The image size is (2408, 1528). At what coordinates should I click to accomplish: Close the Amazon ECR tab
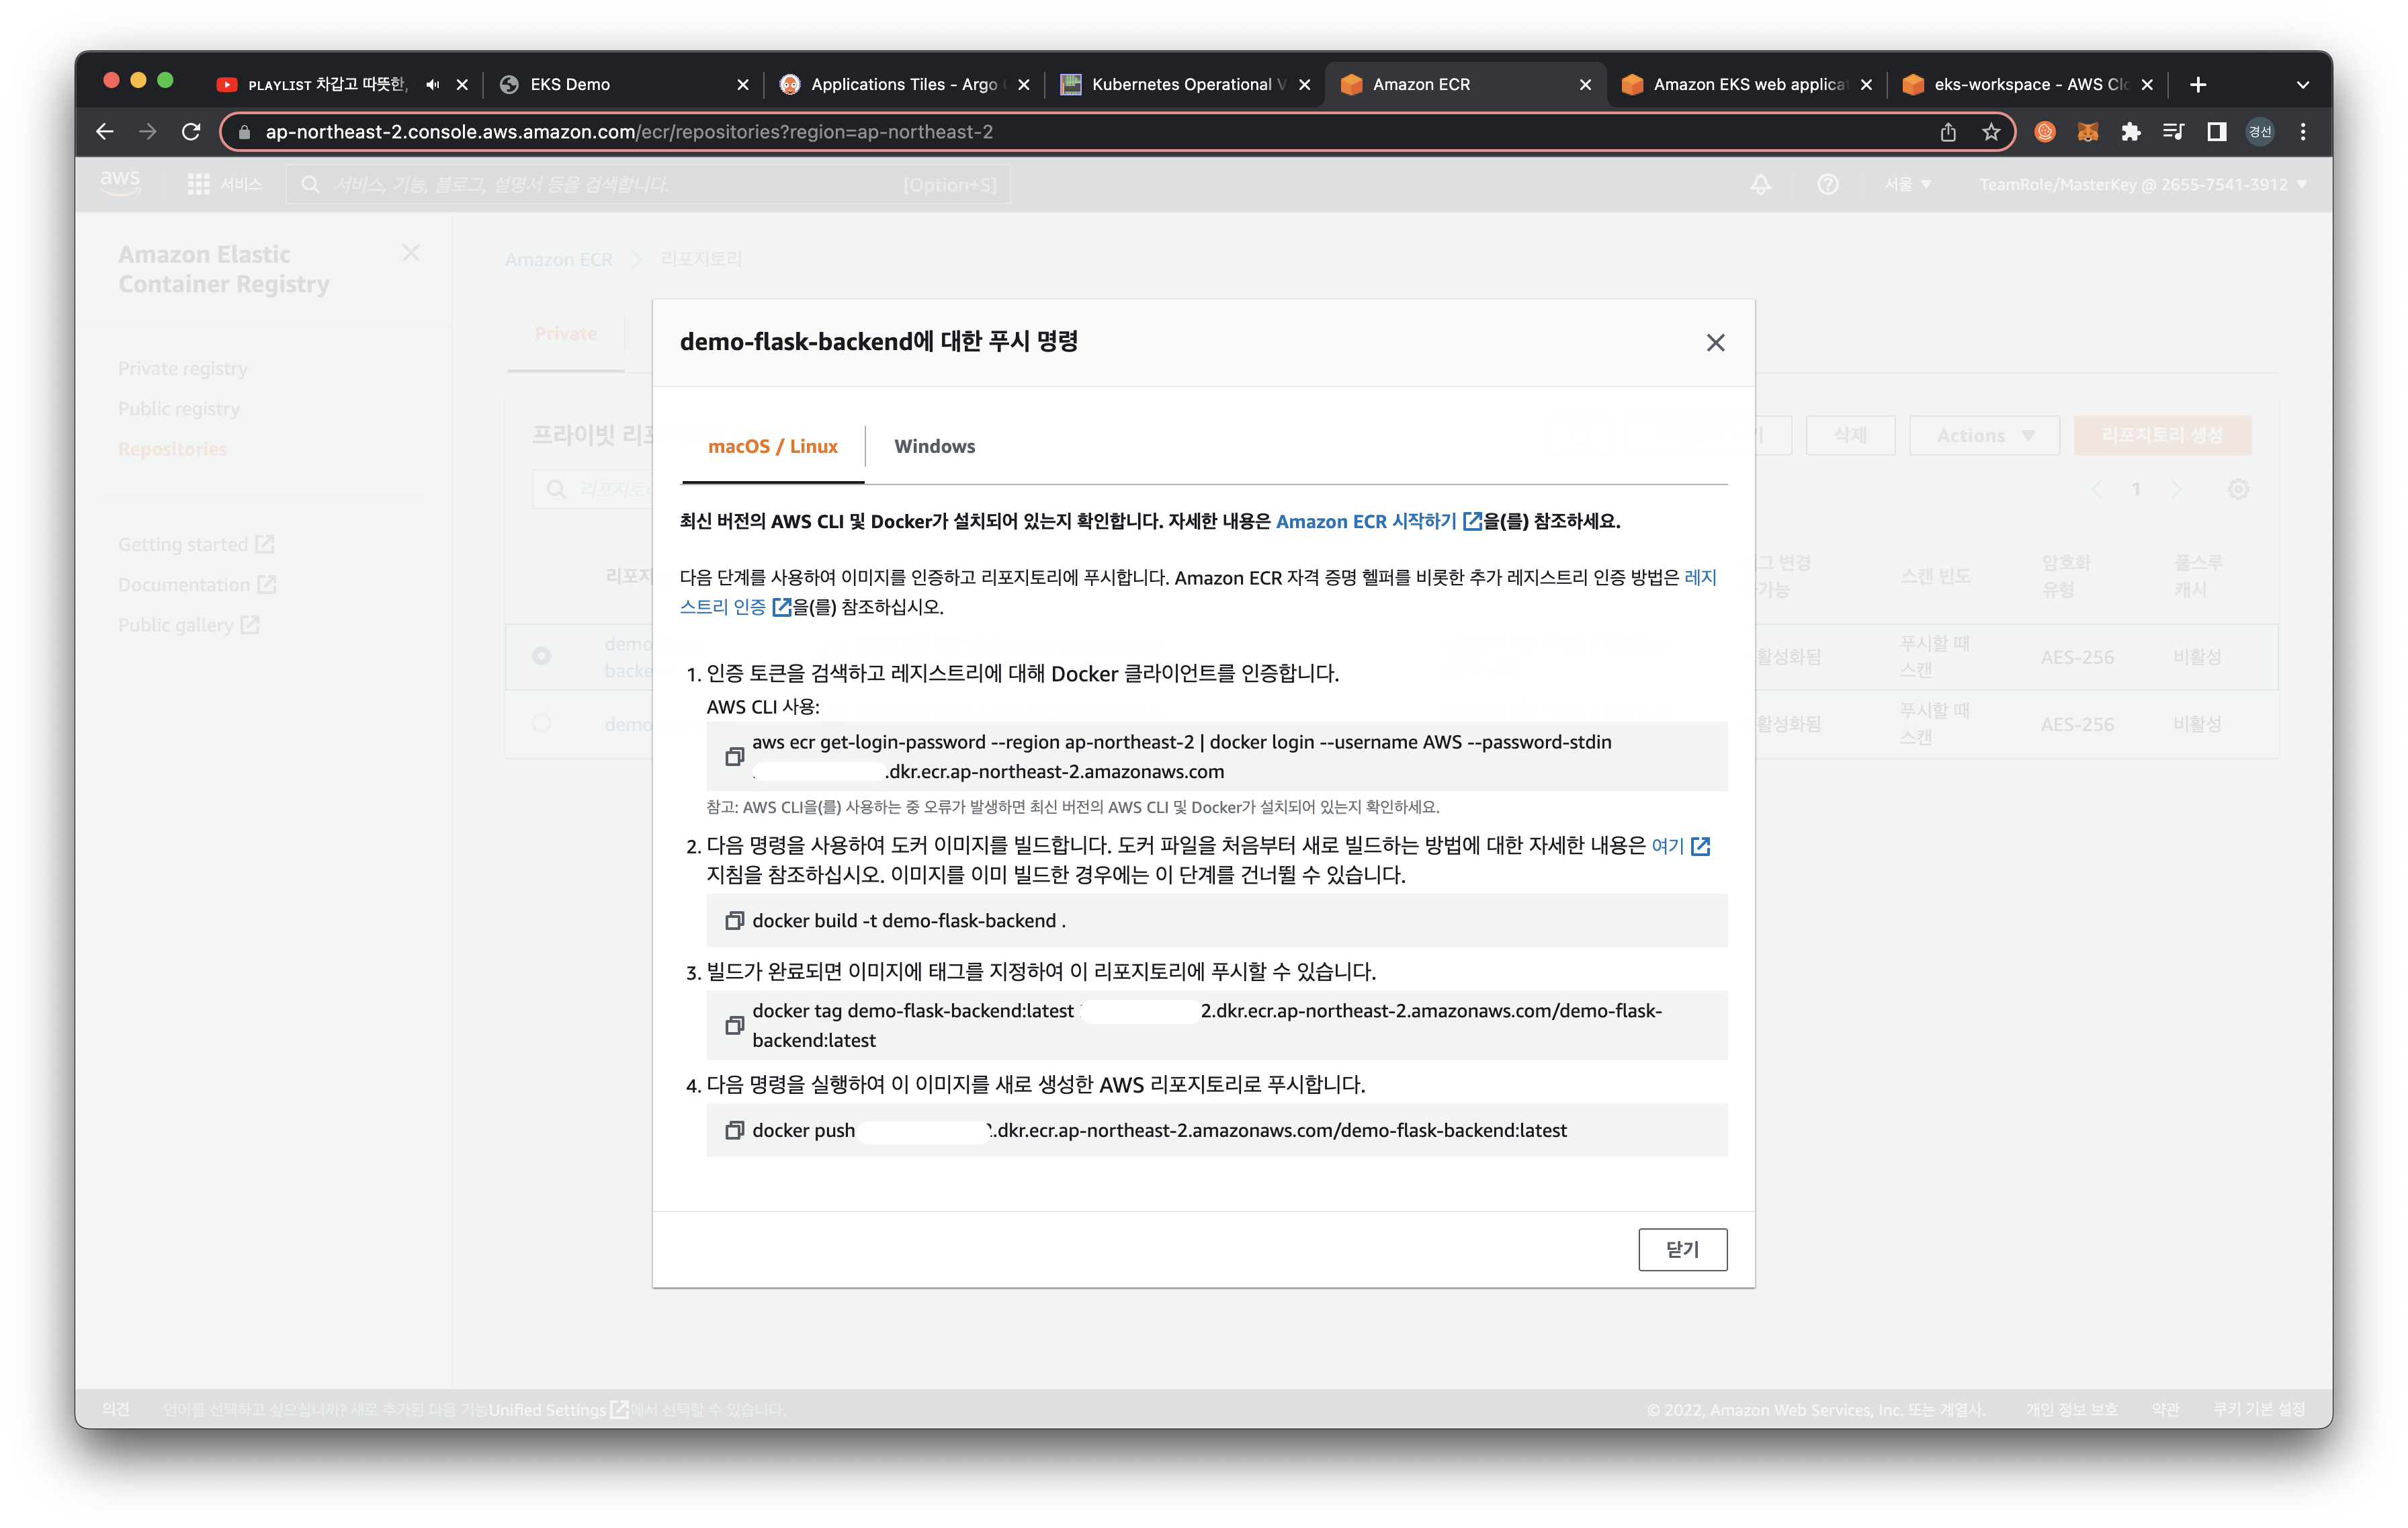[1585, 85]
